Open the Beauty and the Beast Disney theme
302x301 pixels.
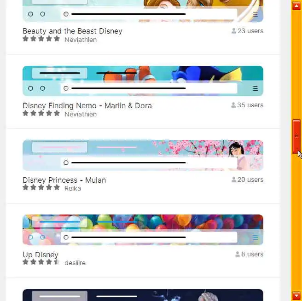click(x=72, y=31)
